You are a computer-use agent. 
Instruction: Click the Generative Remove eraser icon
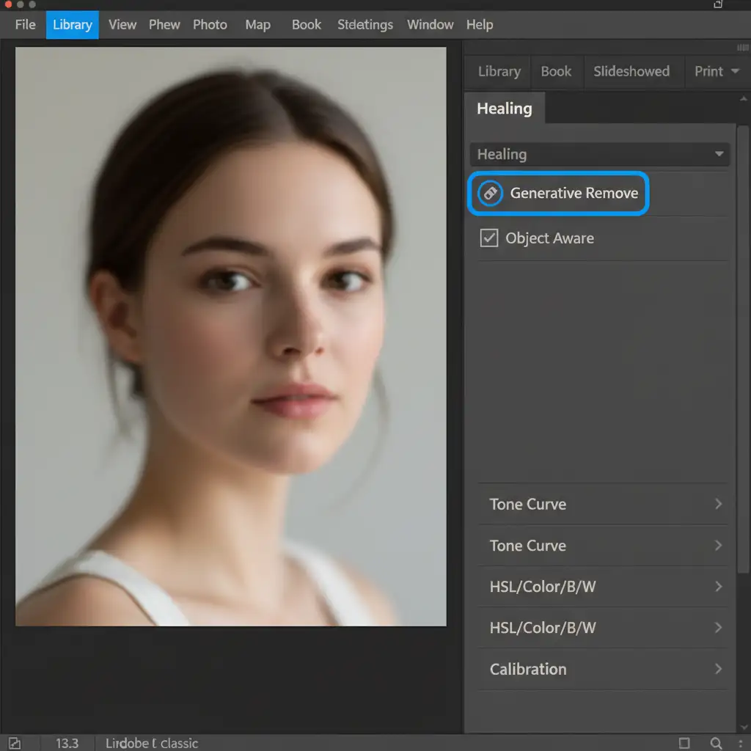coord(490,194)
